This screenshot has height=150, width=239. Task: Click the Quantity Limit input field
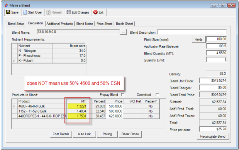click(216, 60)
